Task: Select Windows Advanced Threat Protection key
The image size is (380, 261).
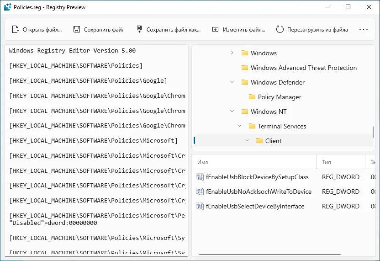Action: click(x=303, y=68)
